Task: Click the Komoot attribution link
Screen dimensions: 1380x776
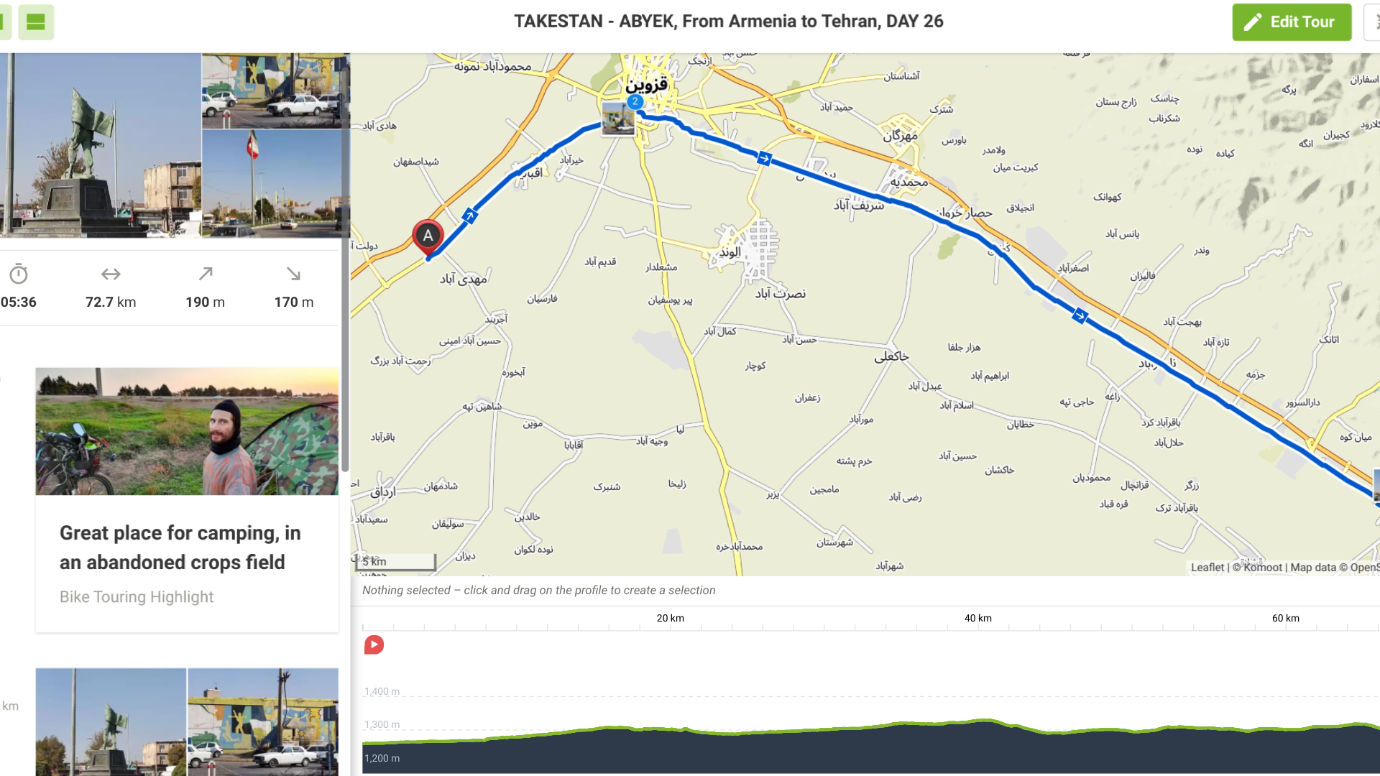Action: 1262,568
